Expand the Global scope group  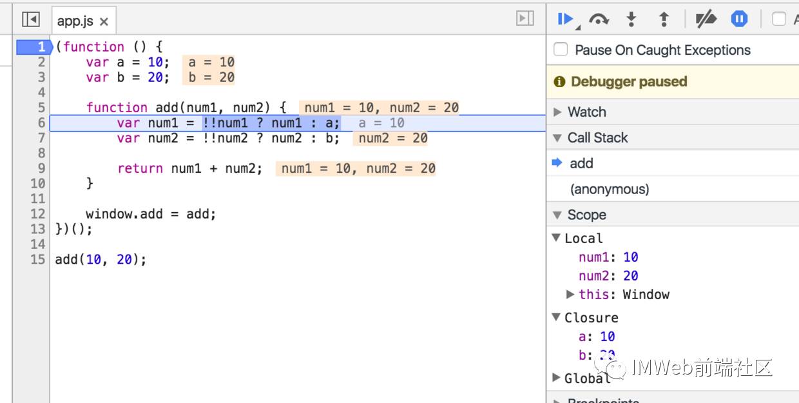(x=557, y=378)
